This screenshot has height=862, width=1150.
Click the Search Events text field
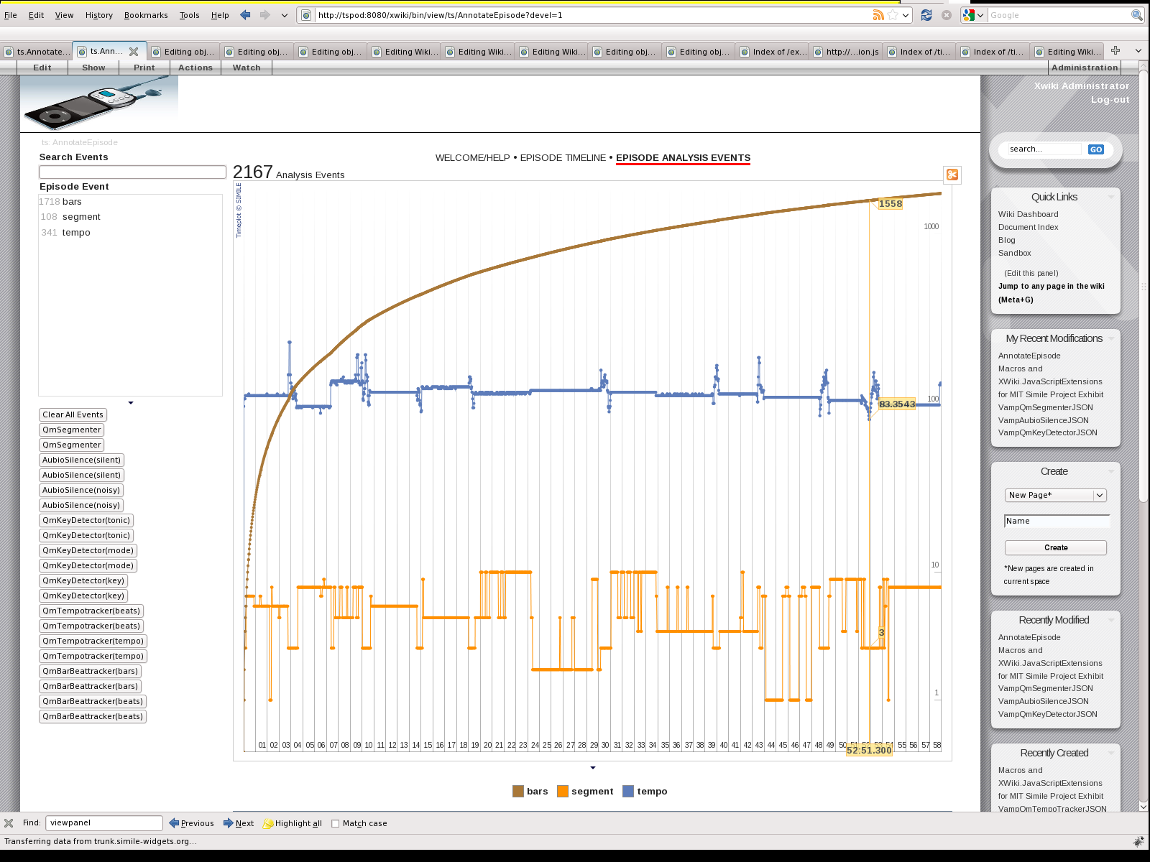(132, 172)
